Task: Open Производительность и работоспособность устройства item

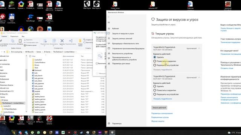Action: [x=124, y=58]
